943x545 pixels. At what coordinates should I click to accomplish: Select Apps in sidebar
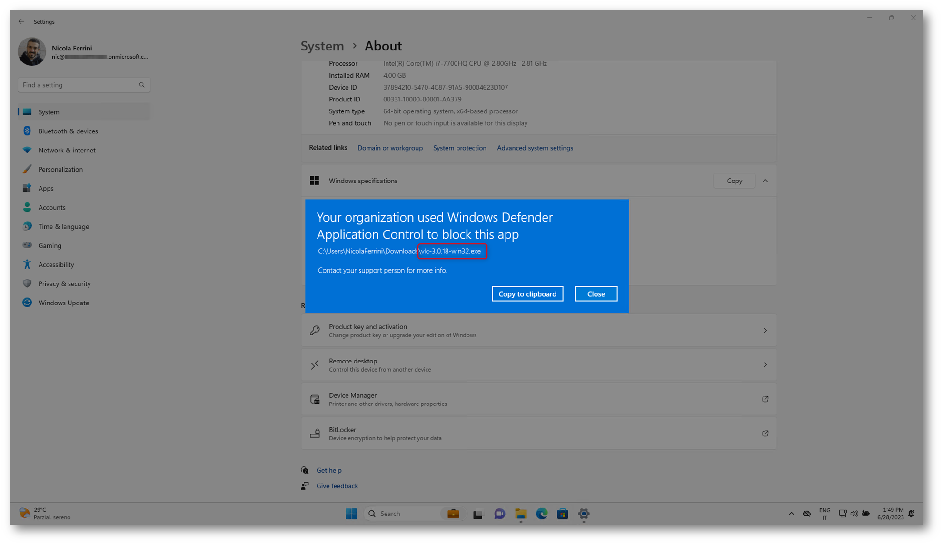pyautogui.click(x=84, y=188)
